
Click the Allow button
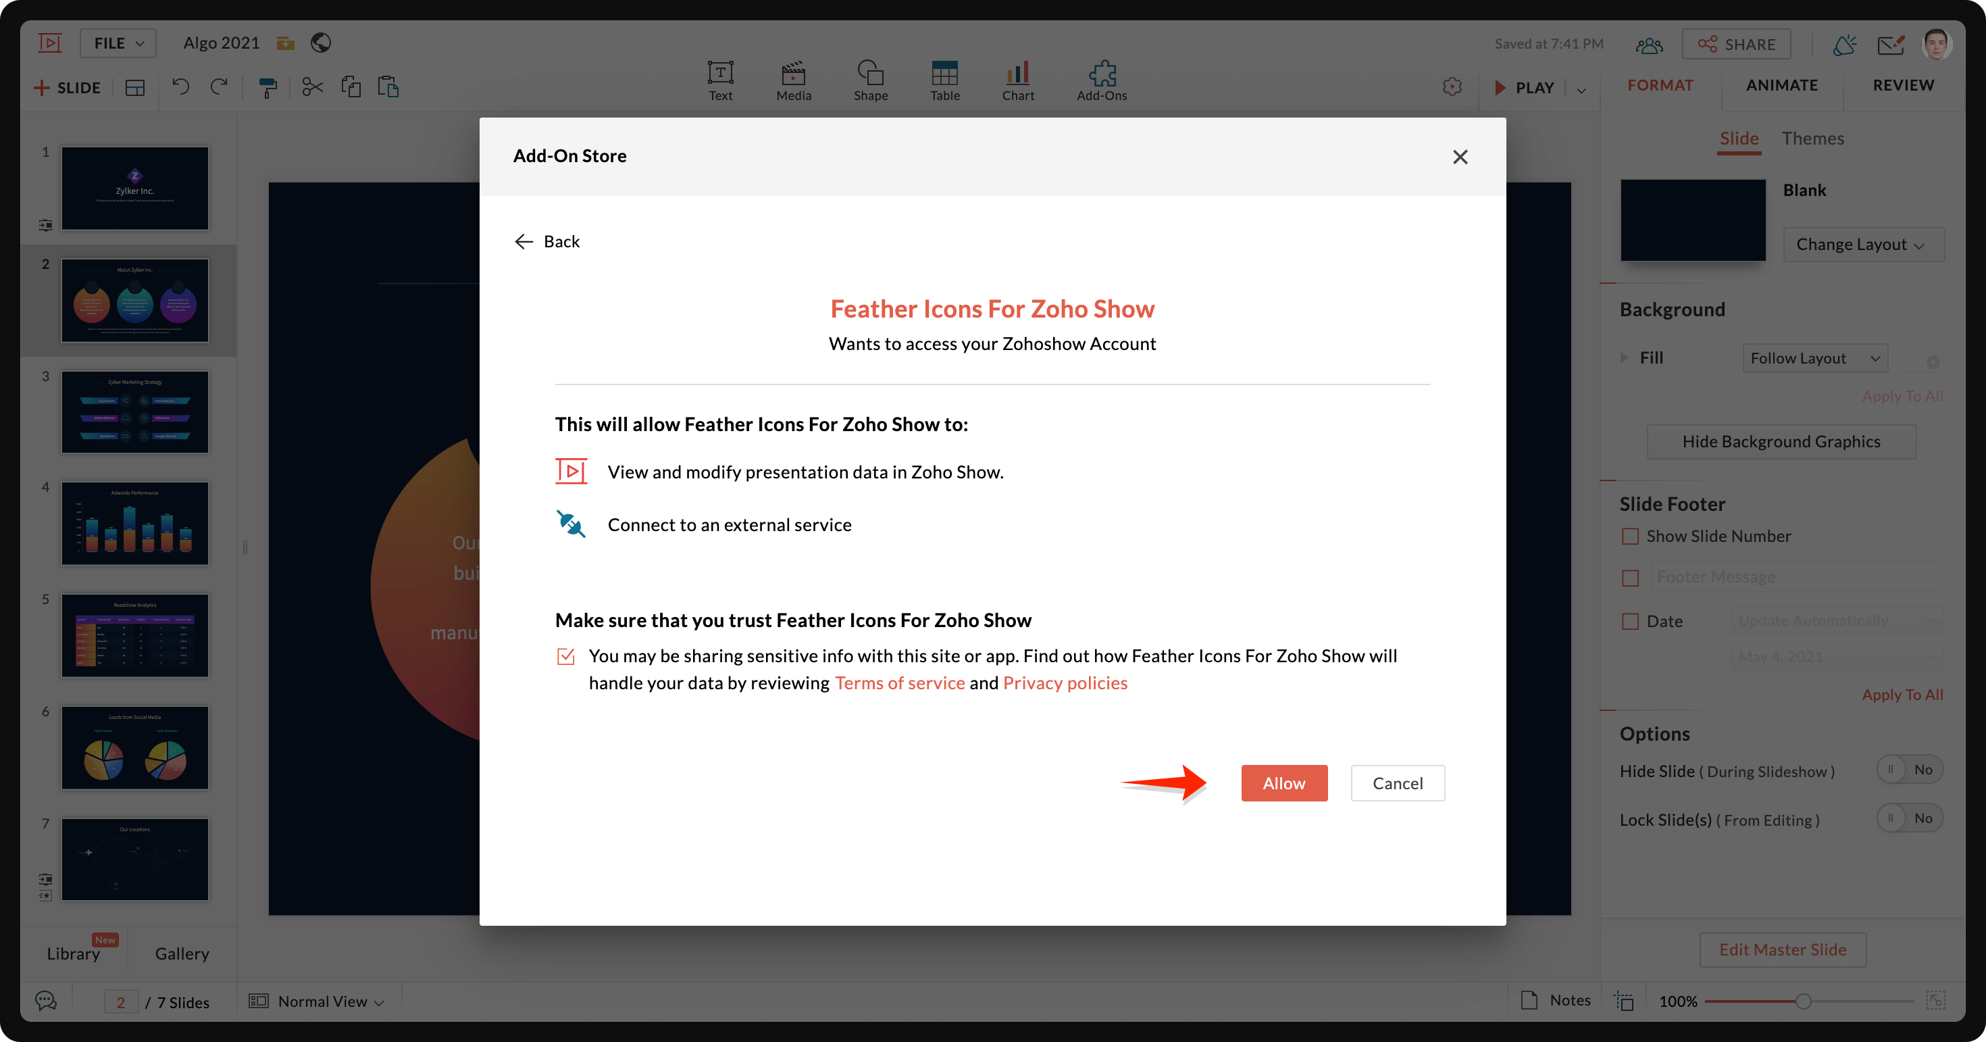1283,783
